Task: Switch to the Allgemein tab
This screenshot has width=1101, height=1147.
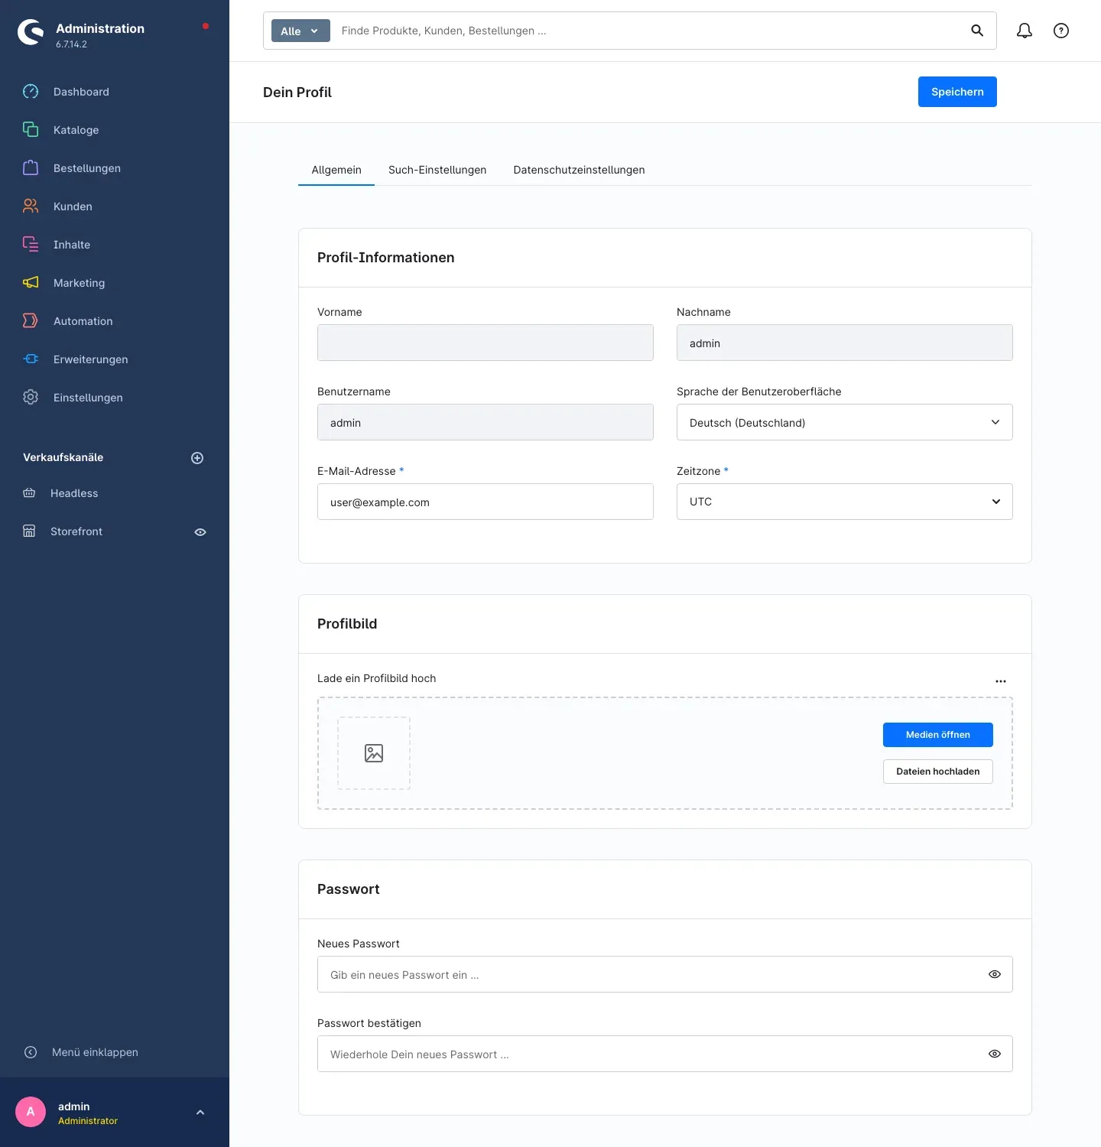Action: click(336, 170)
